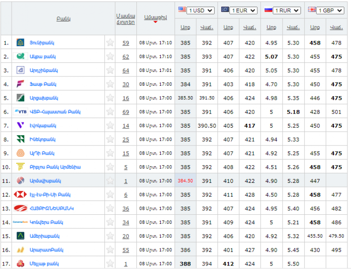Open the 1 RUR currency dropdown
Screen dimensions: 351x270
pos(287,10)
